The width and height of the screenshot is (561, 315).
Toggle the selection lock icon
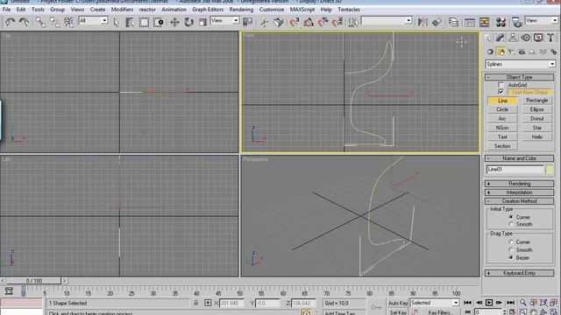coord(195,303)
